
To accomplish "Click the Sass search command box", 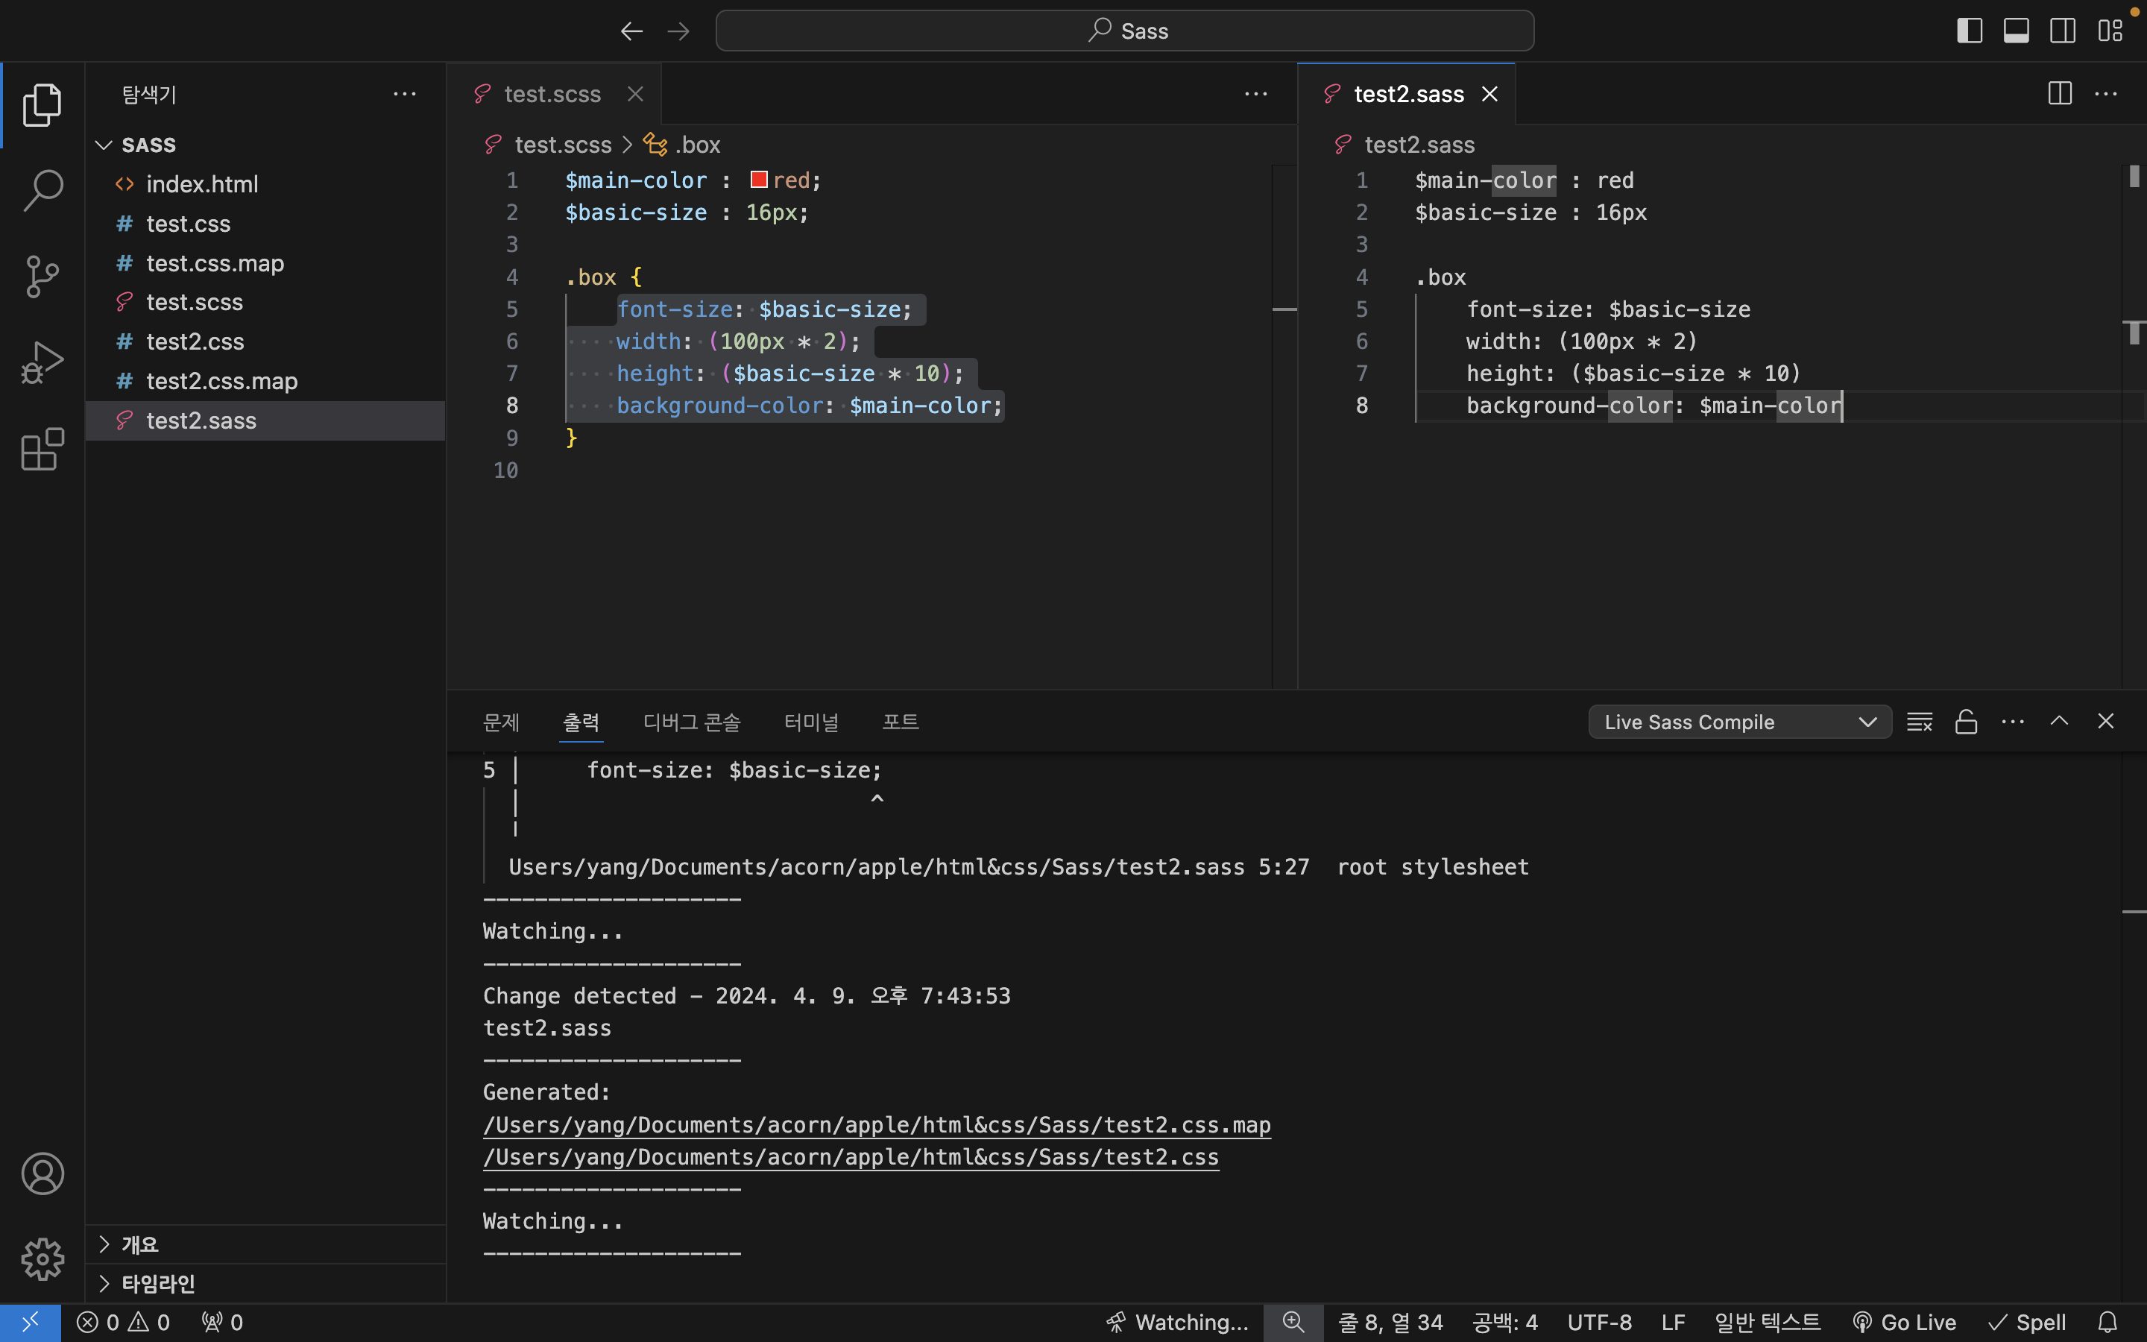I will click(1124, 31).
